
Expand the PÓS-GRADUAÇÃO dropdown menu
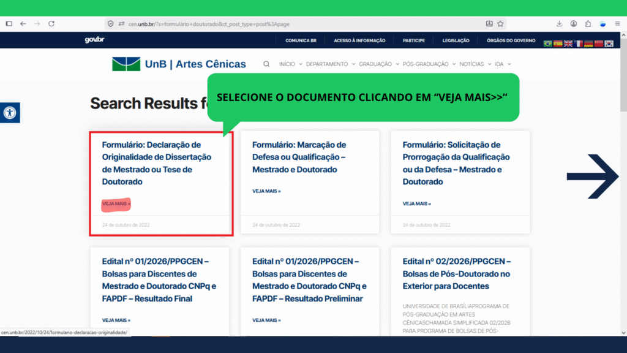pyautogui.click(x=429, y=64)
